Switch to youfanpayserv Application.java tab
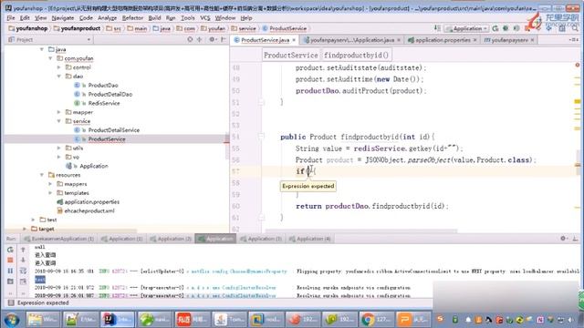584x328 pixels. point(351,40)
